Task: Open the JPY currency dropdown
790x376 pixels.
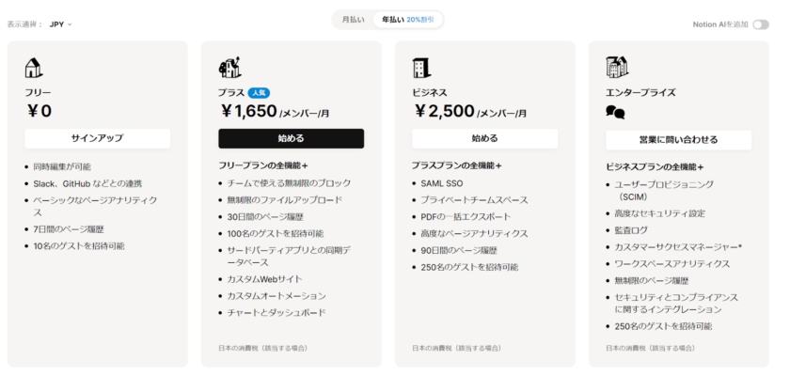Action: click(61, 23)
